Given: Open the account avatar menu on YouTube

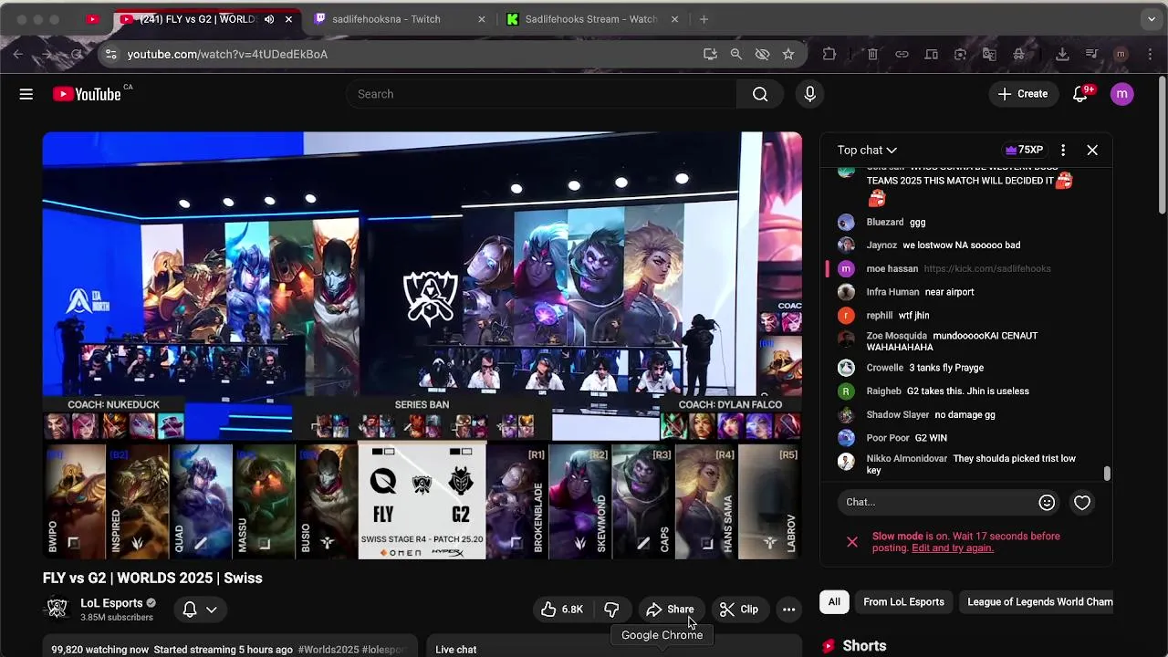Looking at the screenshot, I should tap(1122, 94).
